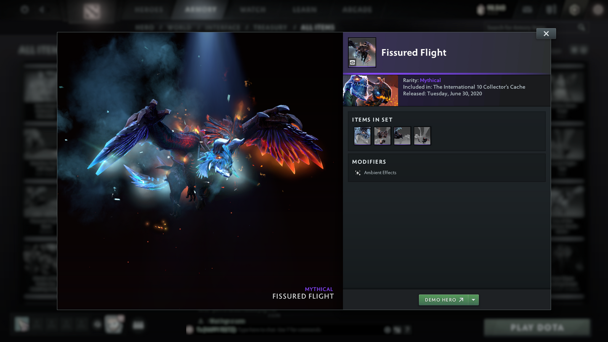
Task: Select the second item in set thumbnail
Action: 382,136
